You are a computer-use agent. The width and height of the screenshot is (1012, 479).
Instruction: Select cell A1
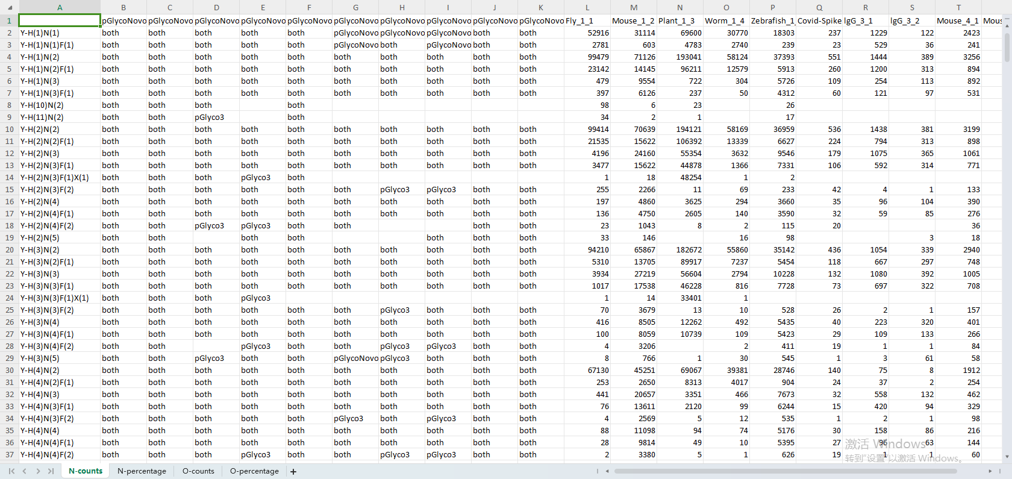[60, 21]
